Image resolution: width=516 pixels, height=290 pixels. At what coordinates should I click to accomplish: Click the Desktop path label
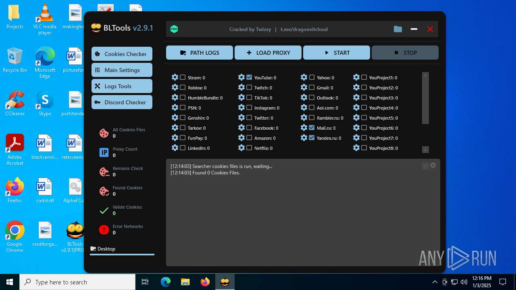(106, 249)
